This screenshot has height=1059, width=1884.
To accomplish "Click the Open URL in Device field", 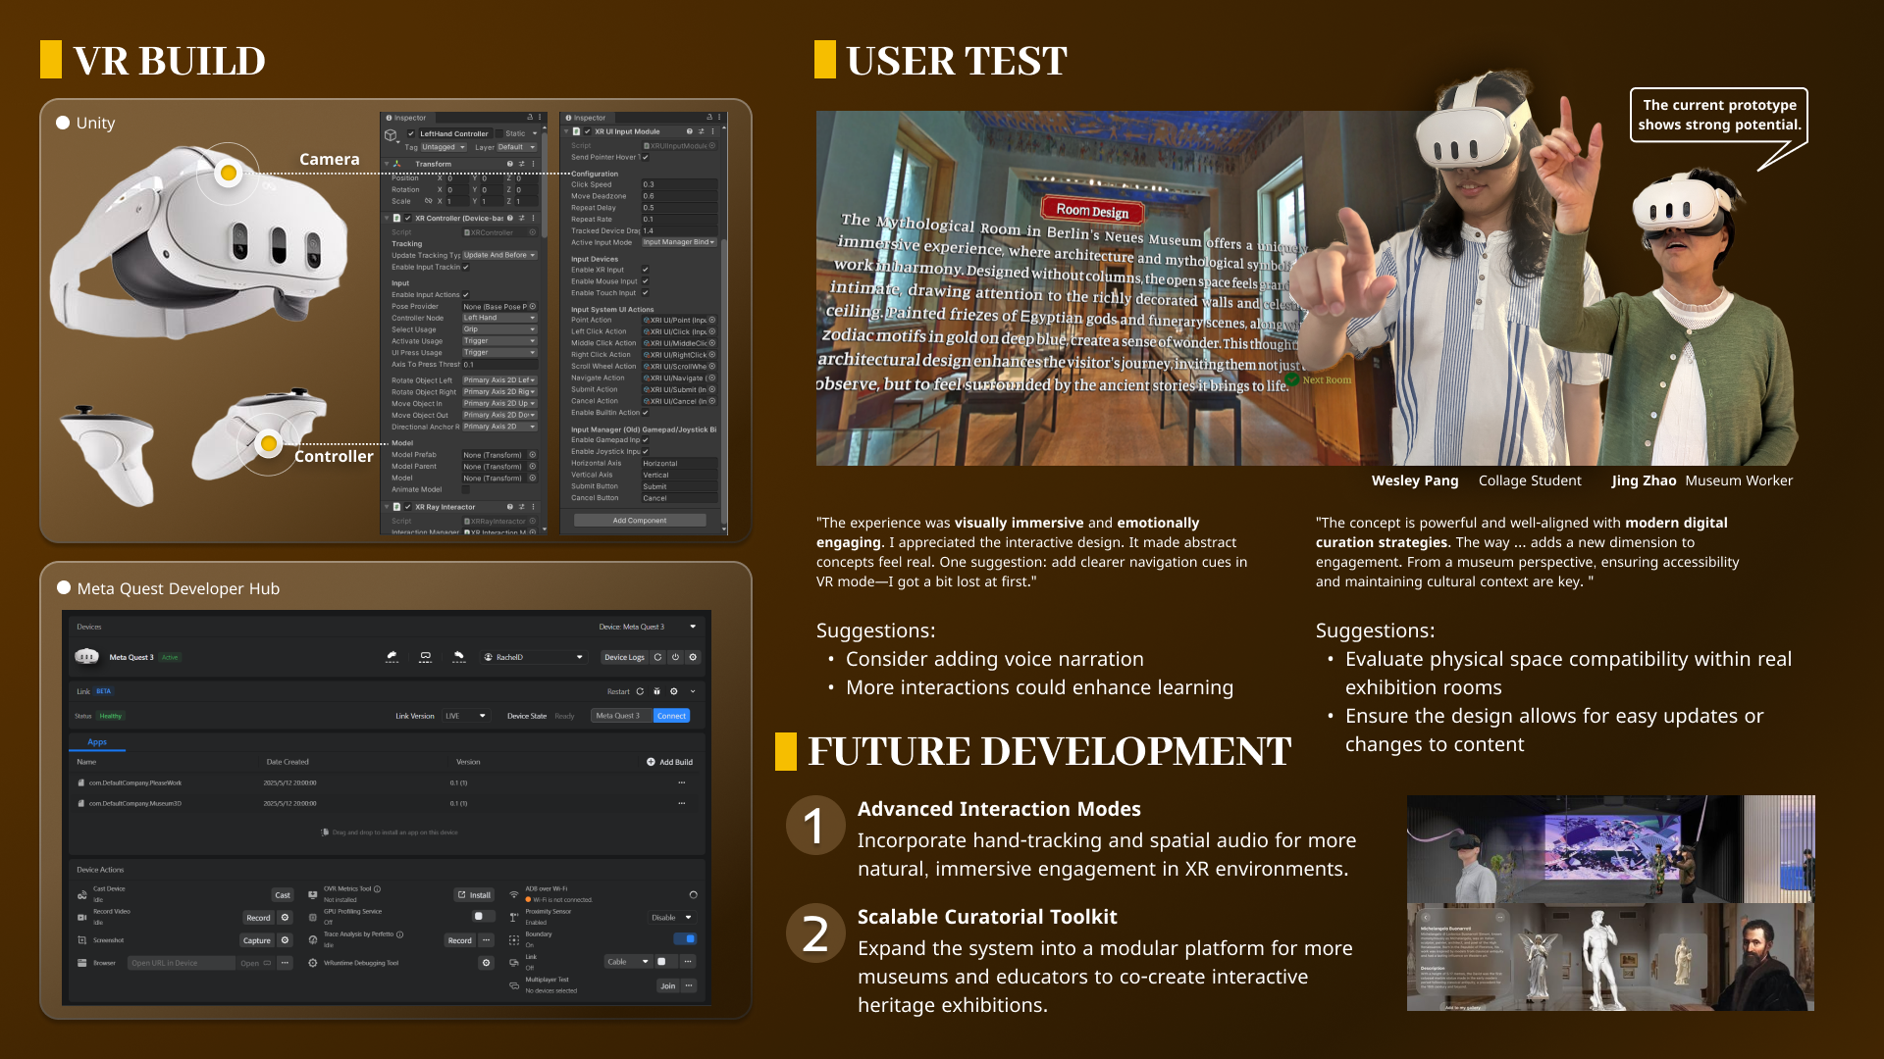I will tap(182, 963).
